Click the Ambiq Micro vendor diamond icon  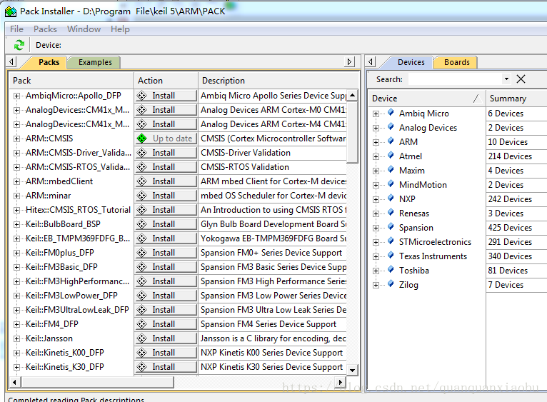tap(391, 113)
